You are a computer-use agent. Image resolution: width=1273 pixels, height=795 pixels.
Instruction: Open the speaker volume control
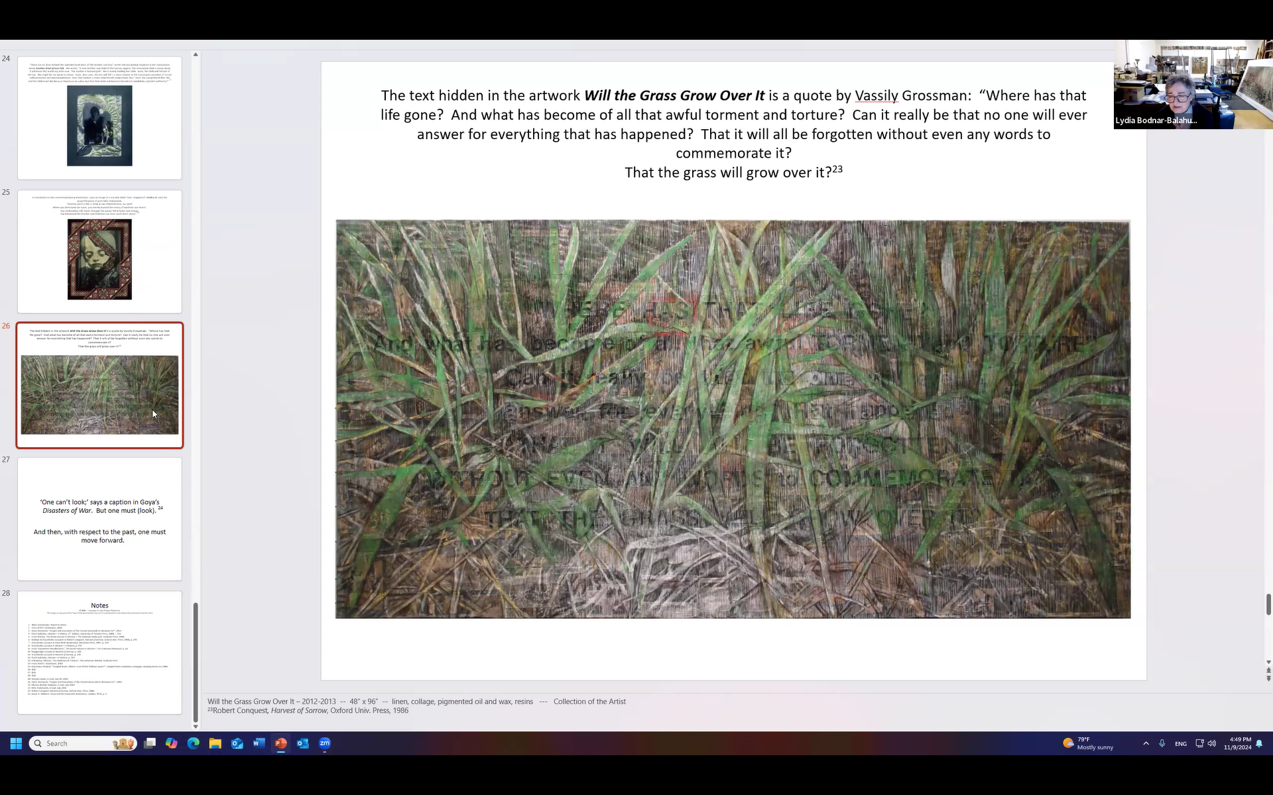coord(1212,743)
